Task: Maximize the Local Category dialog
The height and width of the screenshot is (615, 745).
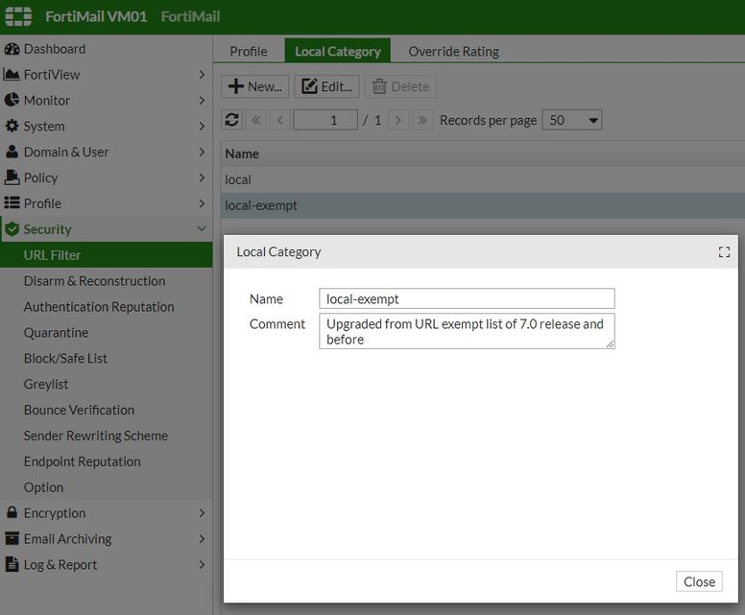Action: pyautogui.click(x=724, y=251)
